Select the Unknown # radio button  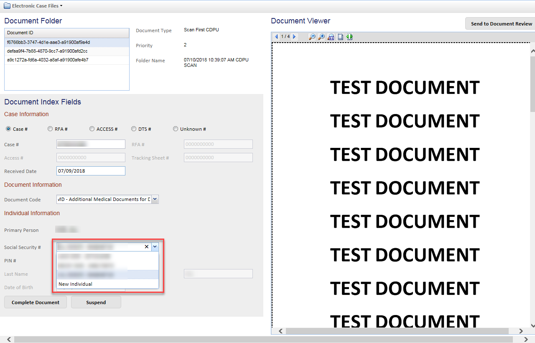pyautogui.click(x=176, y=129)
